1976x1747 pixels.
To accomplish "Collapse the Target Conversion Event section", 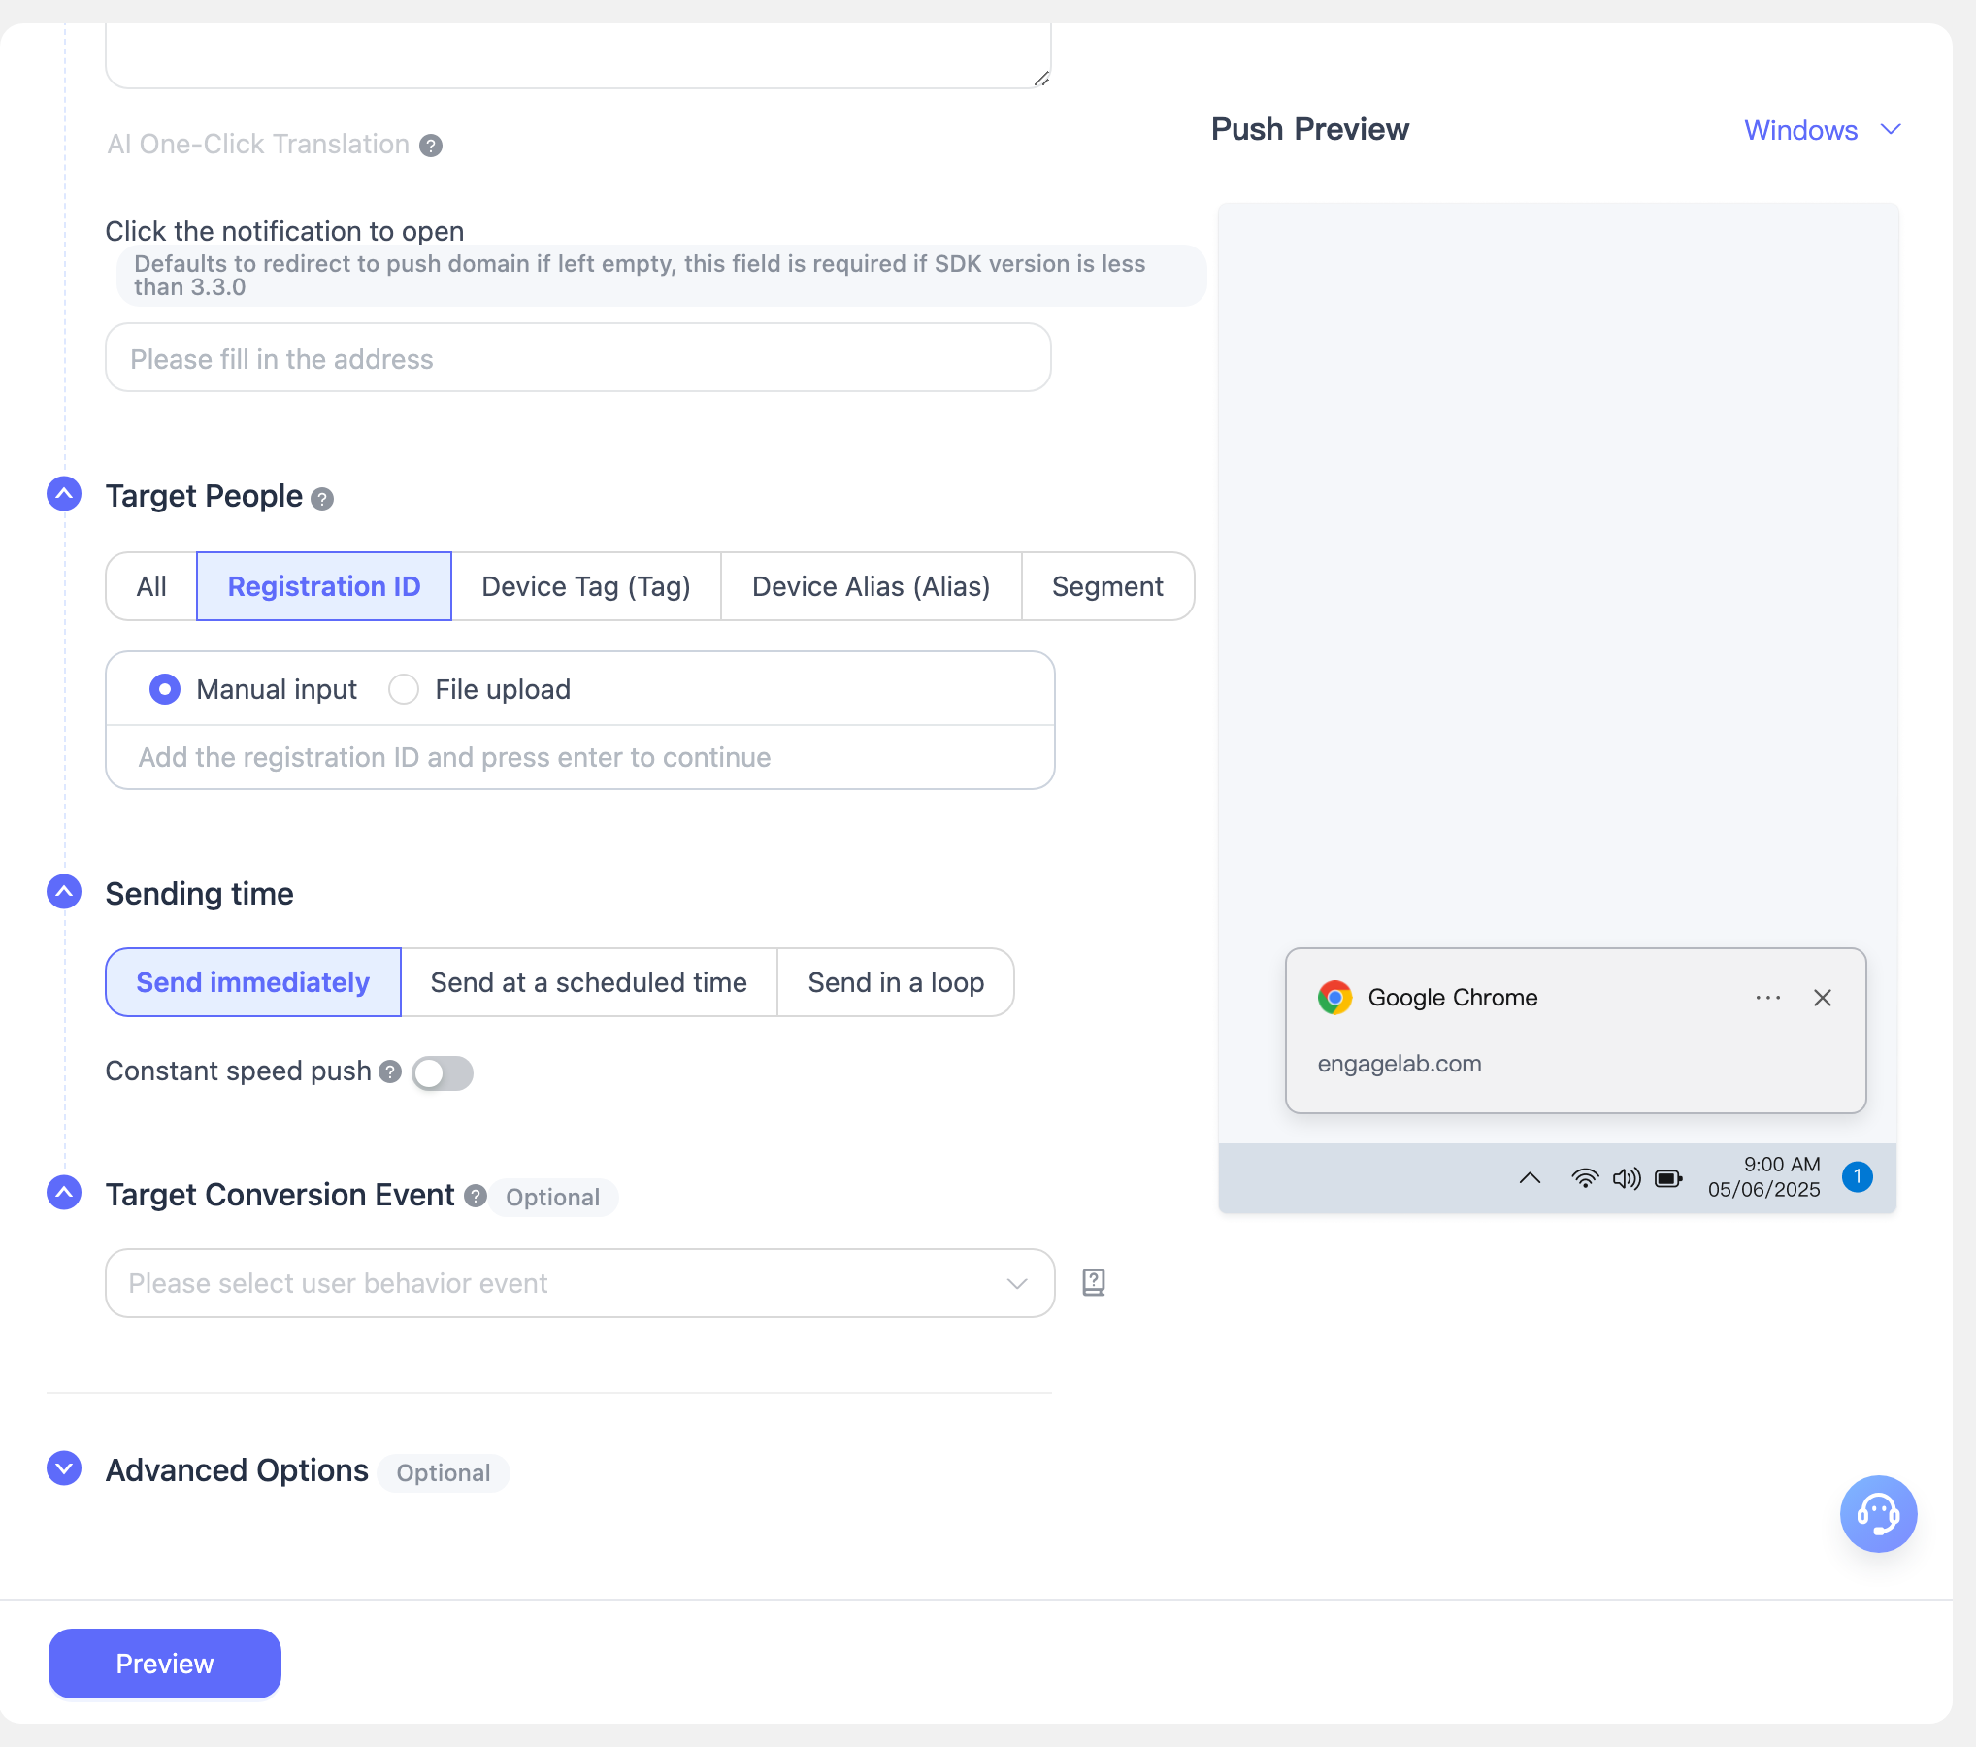I will [64, 1193].
